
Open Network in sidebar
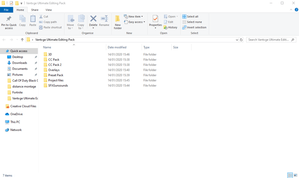pyautogui.click(x=16, y=130)
